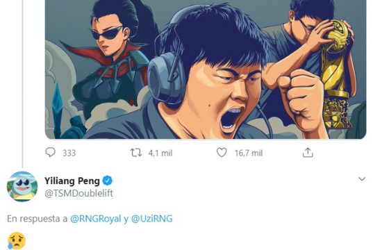Click the retweet arrows icon
Screen dimensions: 373x250
(x=136, y=153)
